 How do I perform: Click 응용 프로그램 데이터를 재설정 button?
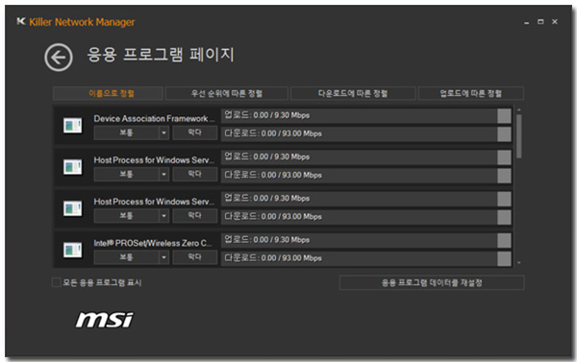pos(432,282)
